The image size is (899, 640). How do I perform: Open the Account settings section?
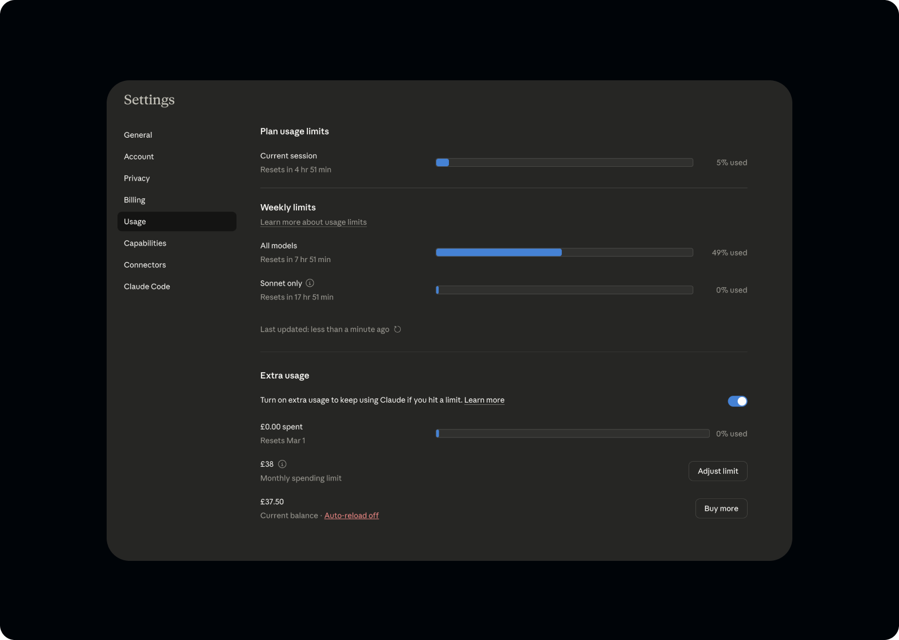click(177, 157)
